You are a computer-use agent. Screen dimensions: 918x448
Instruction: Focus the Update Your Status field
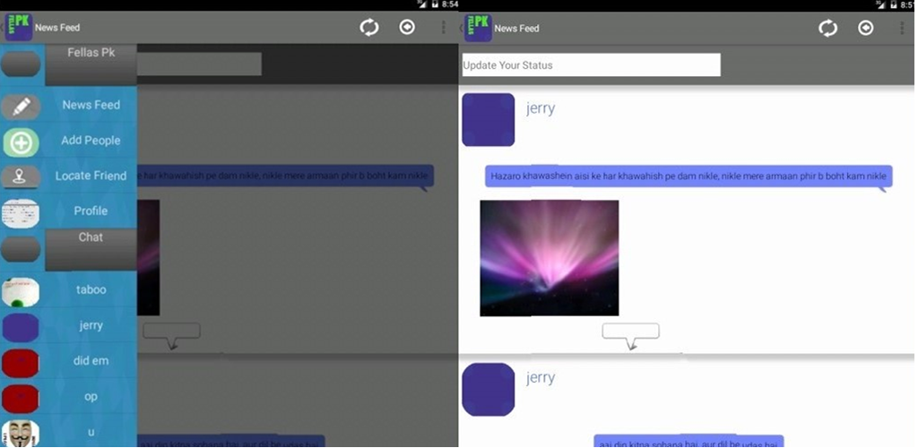pos(592,65)
